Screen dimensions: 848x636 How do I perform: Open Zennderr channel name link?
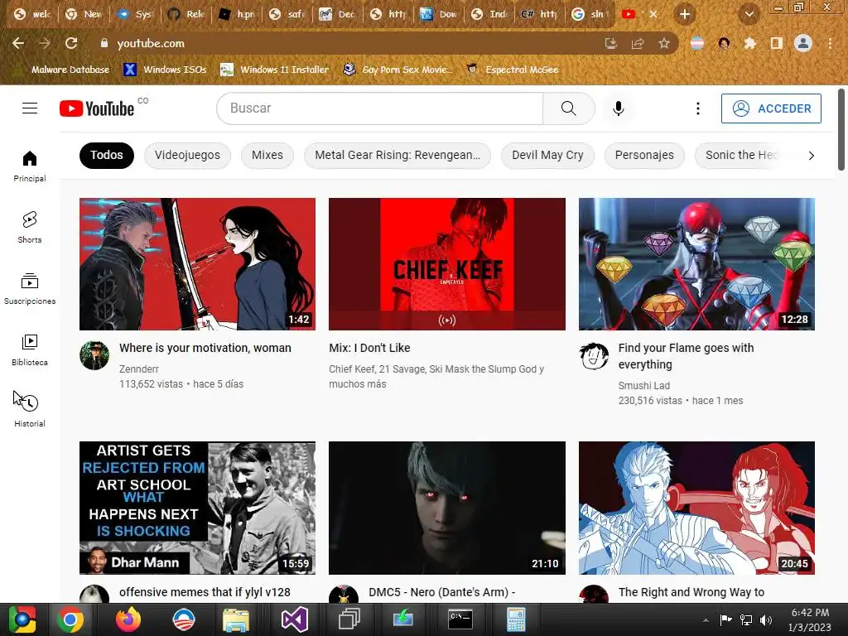tap(139, 369)
